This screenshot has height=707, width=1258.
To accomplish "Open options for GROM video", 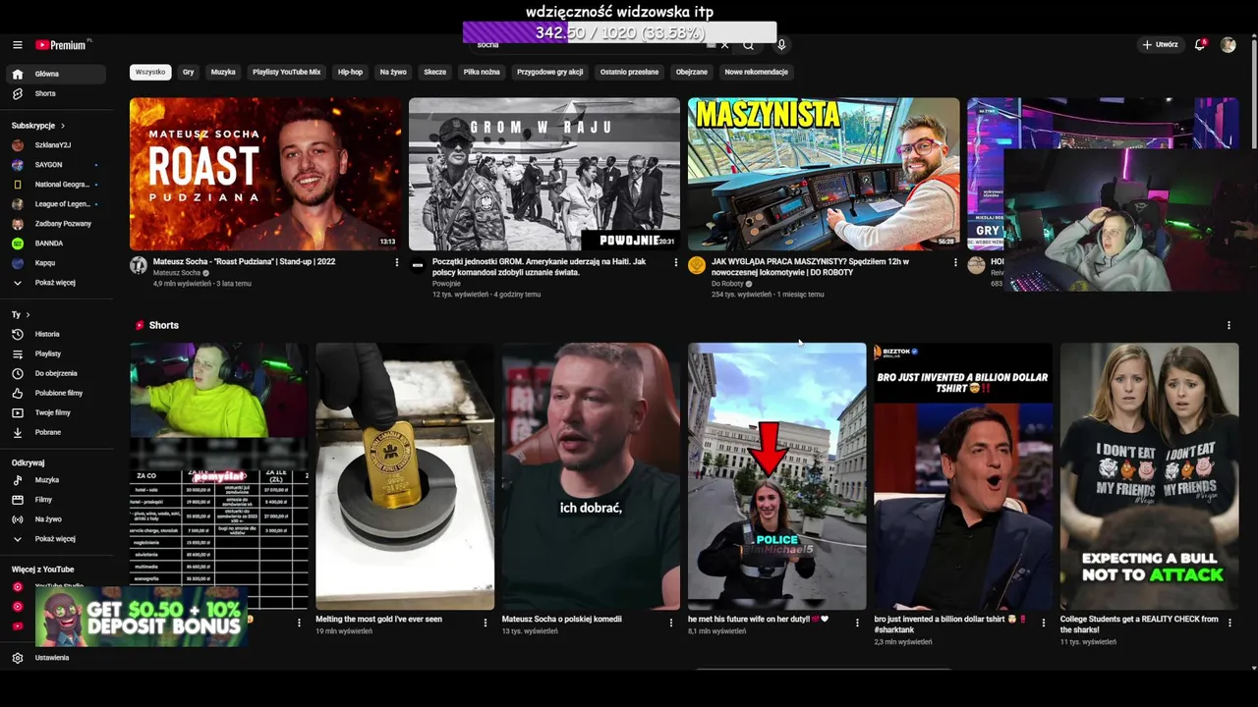I will (676, 262).
